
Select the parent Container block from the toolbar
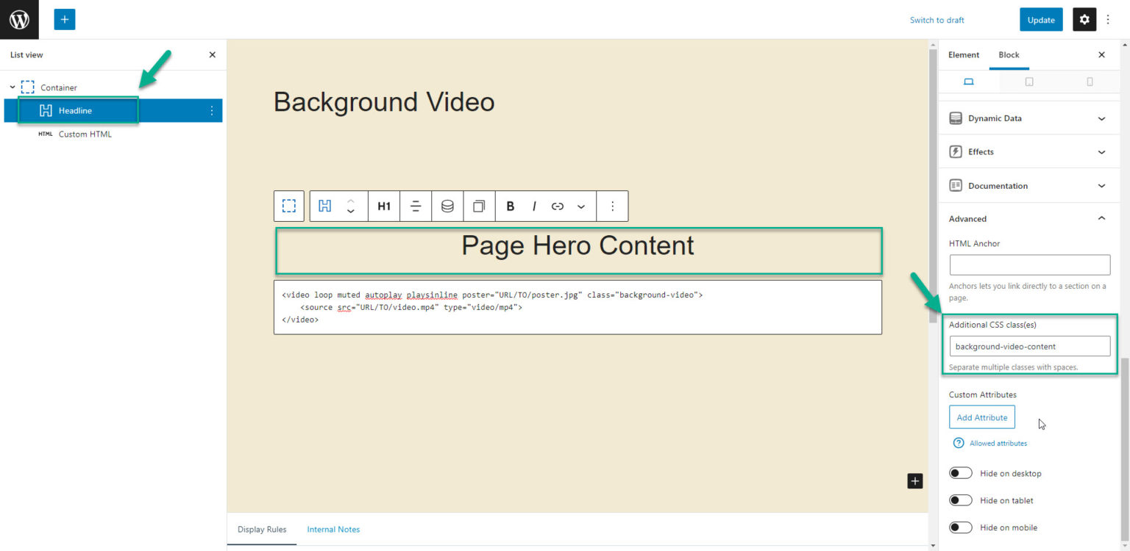pos(289,206)
